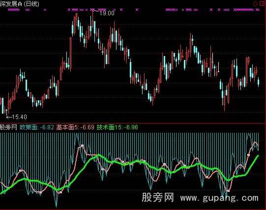Select the 政策面: -6.82 indicator value
This screenshot has height=210, width=266.
[37, 127]
